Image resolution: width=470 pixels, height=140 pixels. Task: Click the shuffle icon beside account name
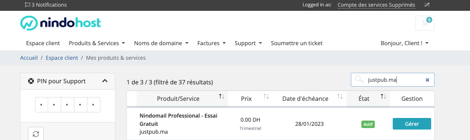click(427, 5)
